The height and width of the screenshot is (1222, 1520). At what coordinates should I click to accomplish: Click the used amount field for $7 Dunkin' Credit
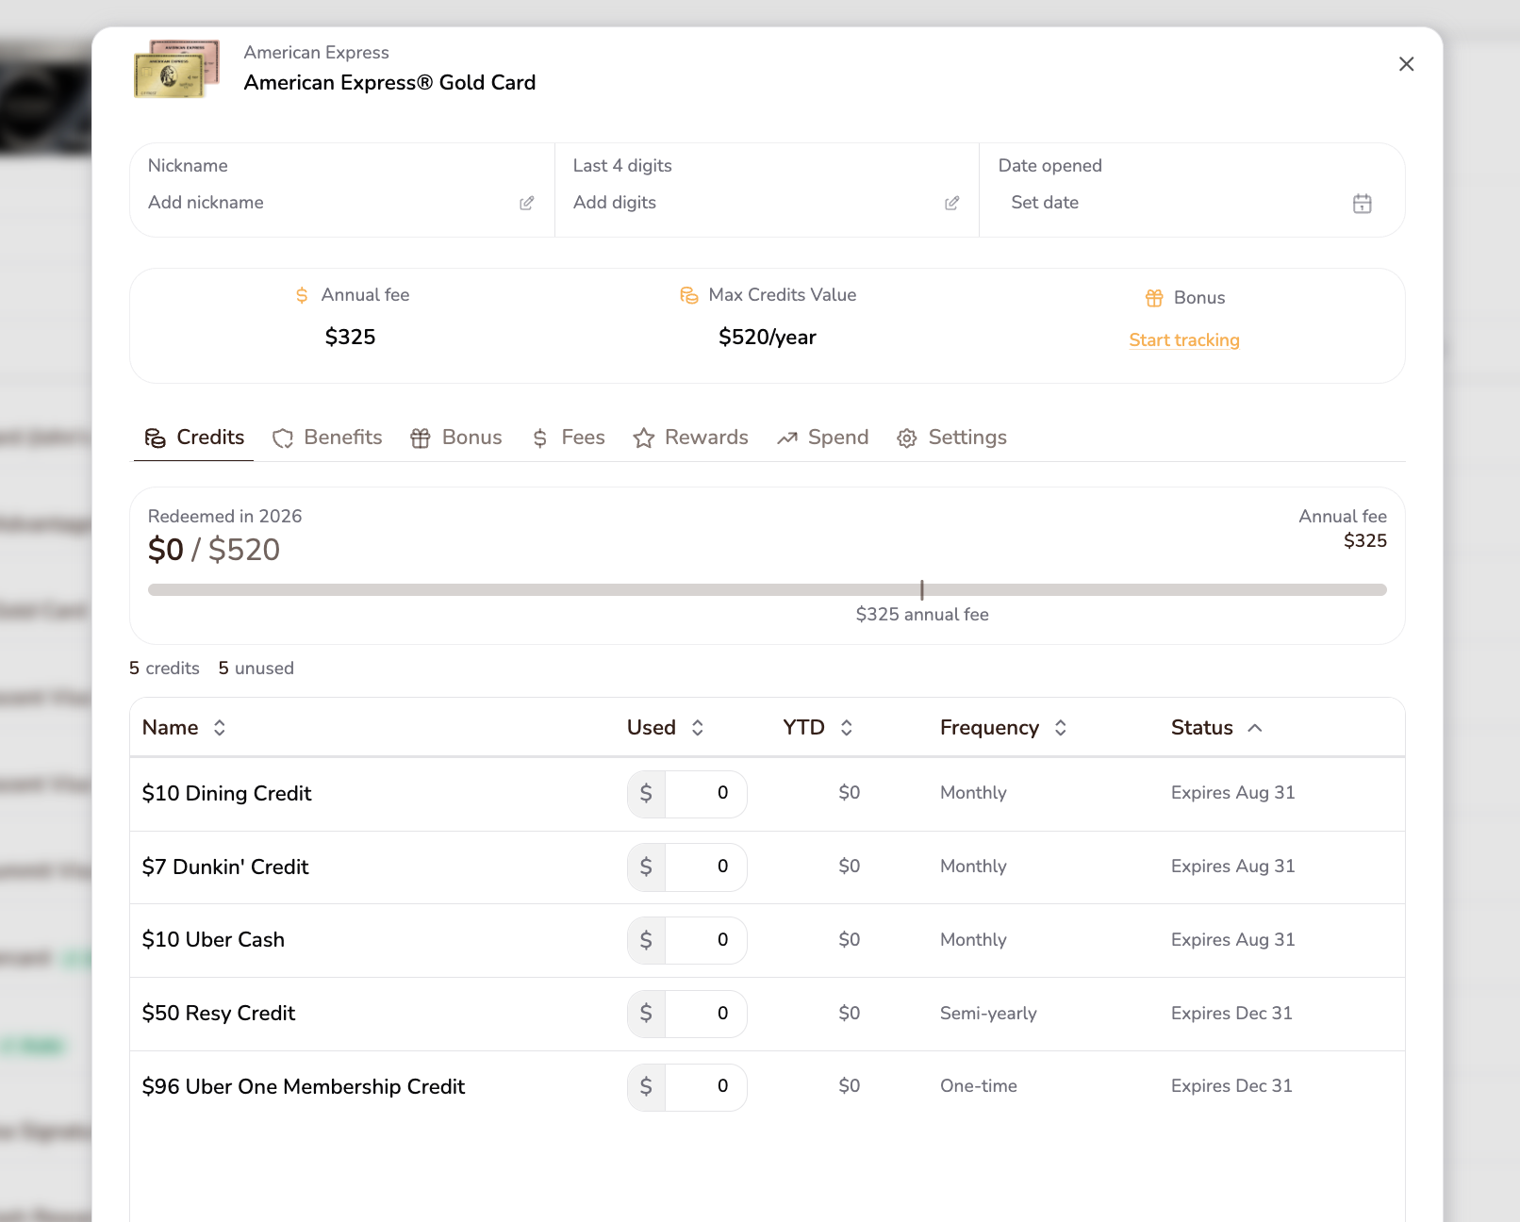[x=706, y=867]
